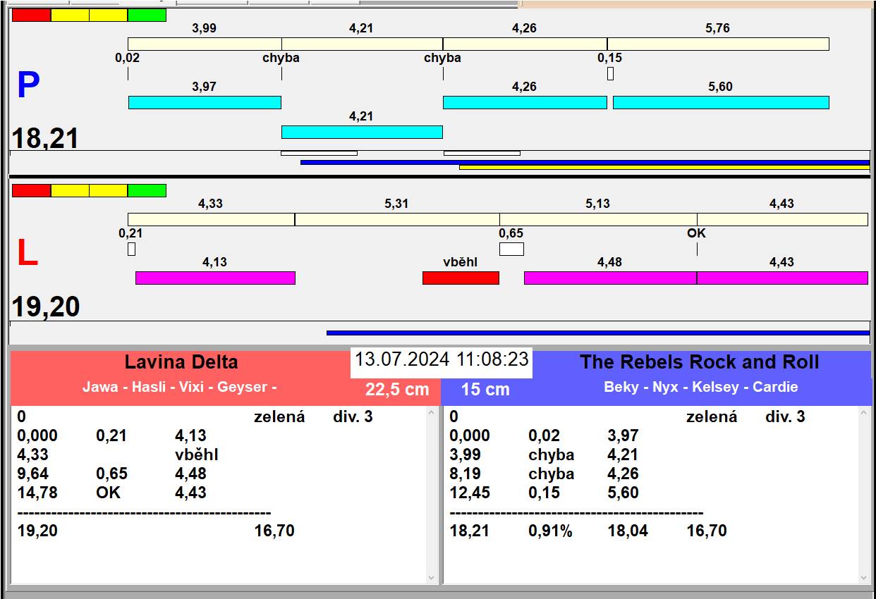Click the green start light in lane L
Screen dimensions: 876x599
click(x=147, y=190)
